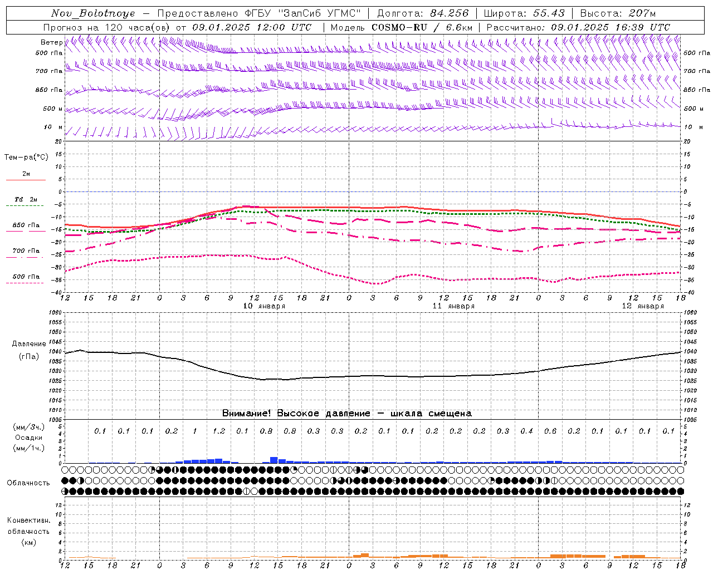
Task: Click the Давление pressure panel label
Action: pos(29,343)
